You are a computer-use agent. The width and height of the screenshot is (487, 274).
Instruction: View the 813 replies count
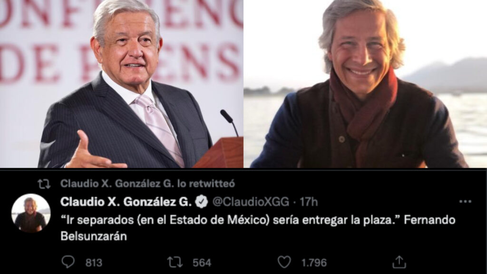click(94, 263)
